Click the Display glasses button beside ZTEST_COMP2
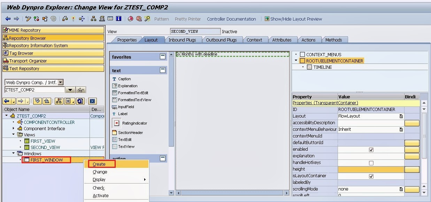The height and width of the screenshot is (202, 431). [x=81, y=90]
